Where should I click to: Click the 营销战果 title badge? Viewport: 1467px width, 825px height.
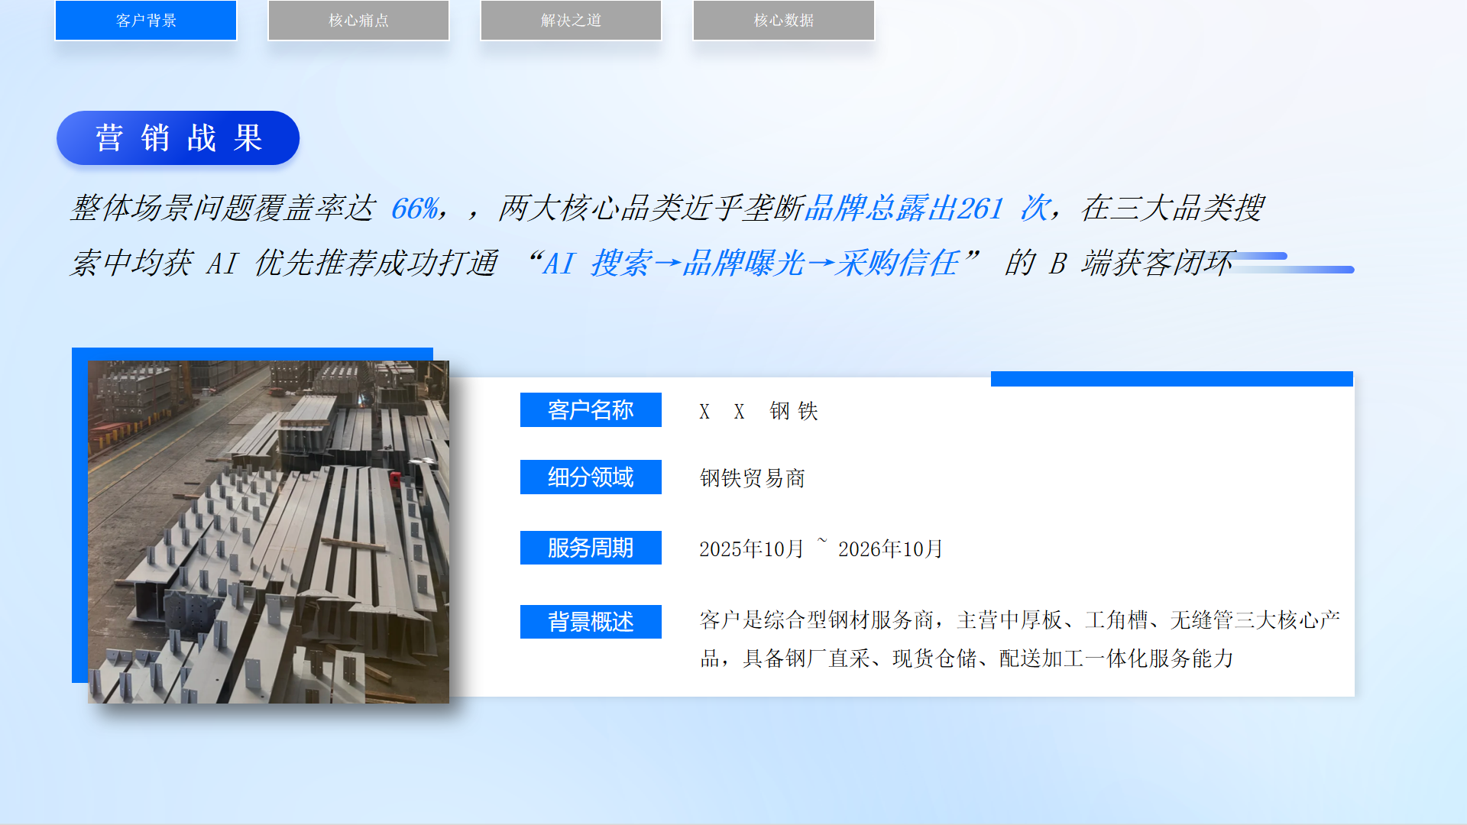[178, 138]
